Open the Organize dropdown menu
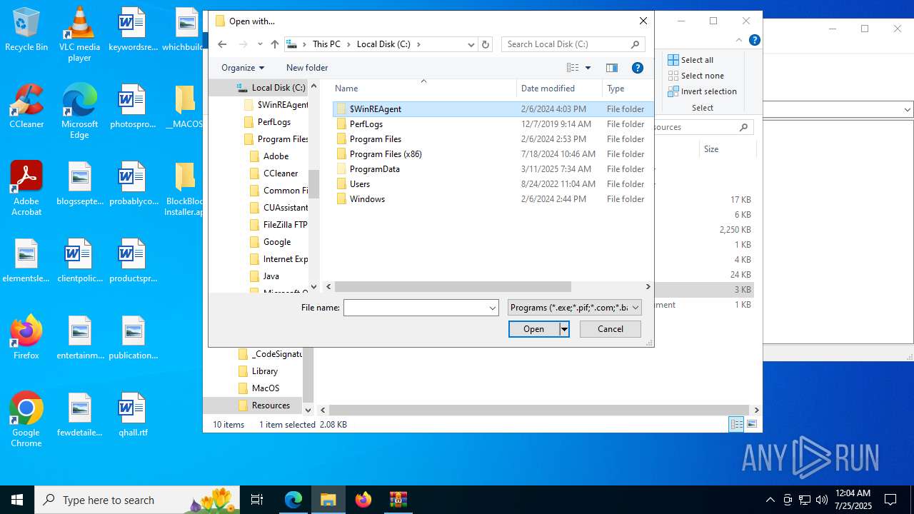914x514 pixels. coord(243,68)
